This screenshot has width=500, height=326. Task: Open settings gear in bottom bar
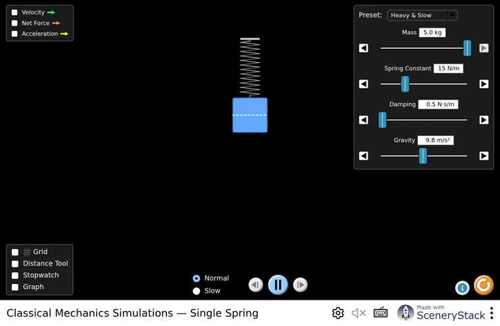pos(338,313)
